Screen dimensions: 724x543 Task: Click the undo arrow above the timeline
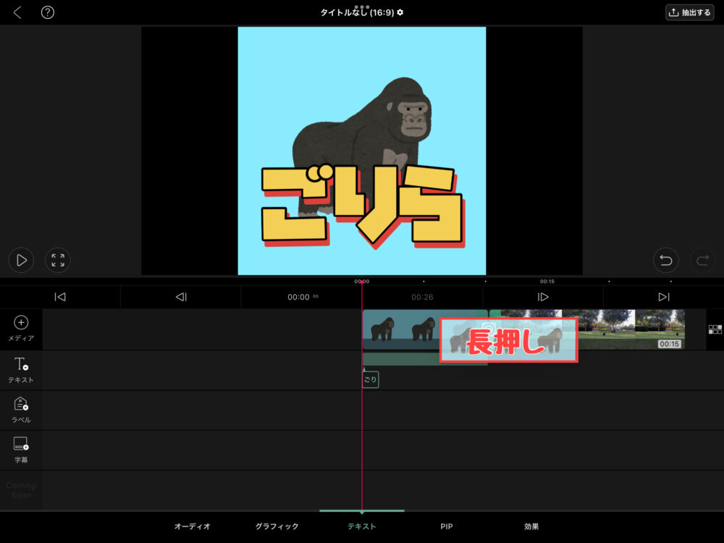(x=665, y=260)
